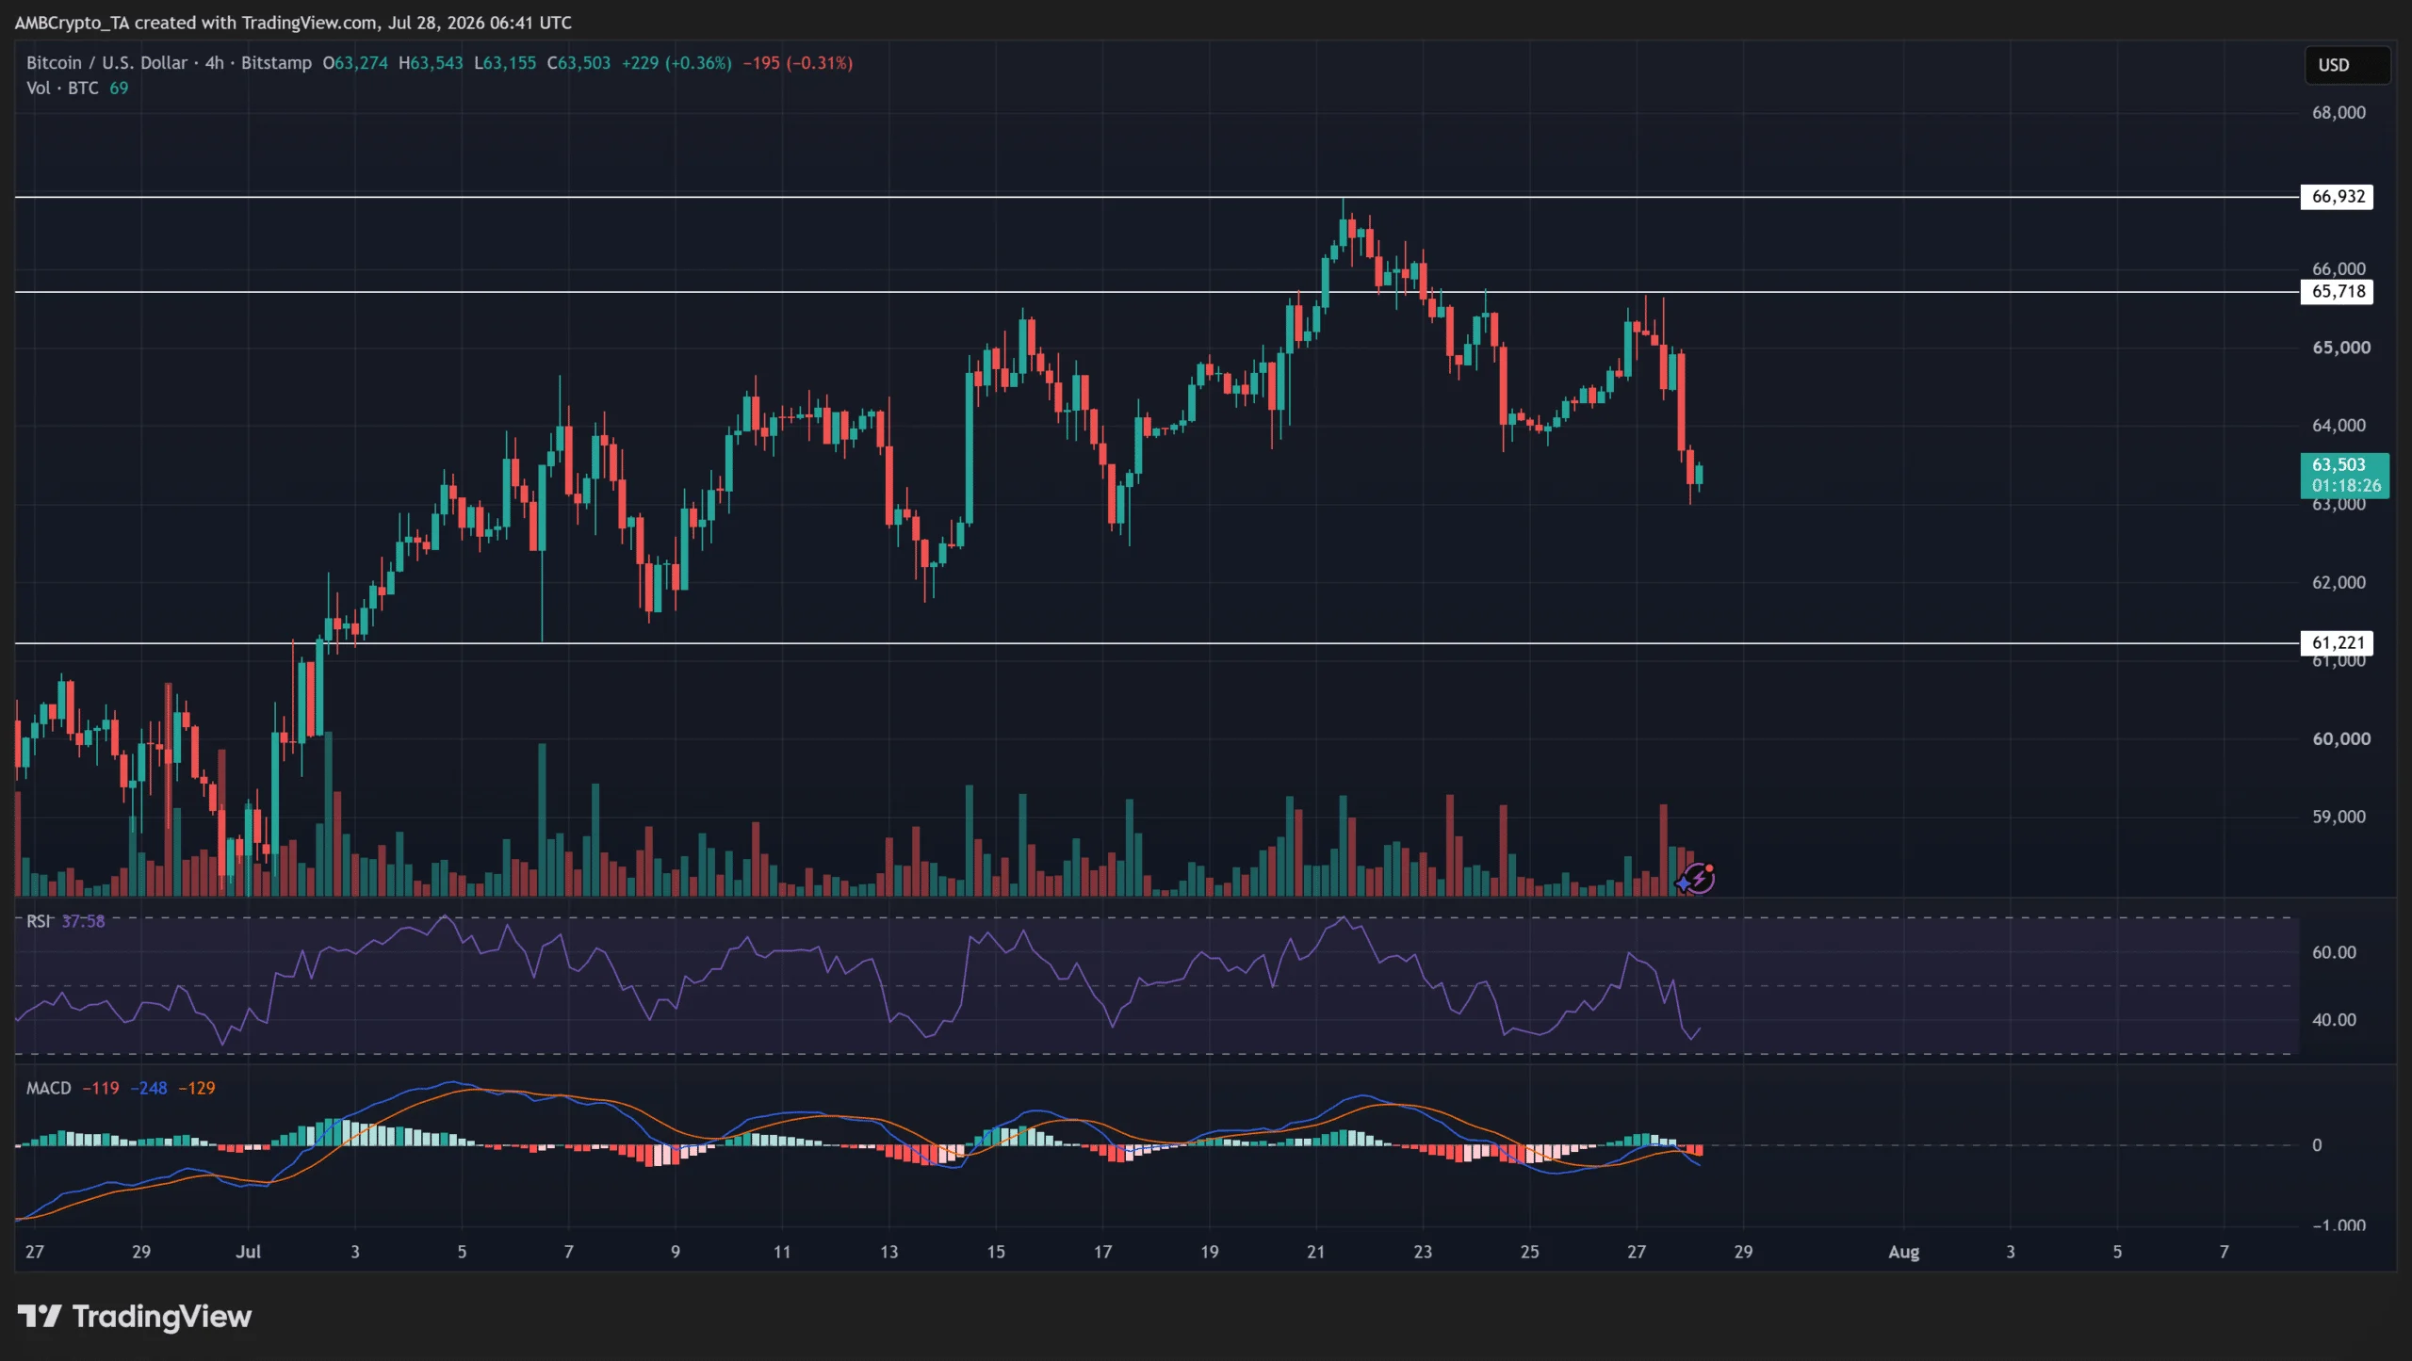Viewport: 2412px width, 1361px height.
Task: Click the 59,000 price axis label
Action: pyautogui.click(x=2339, y=817)
